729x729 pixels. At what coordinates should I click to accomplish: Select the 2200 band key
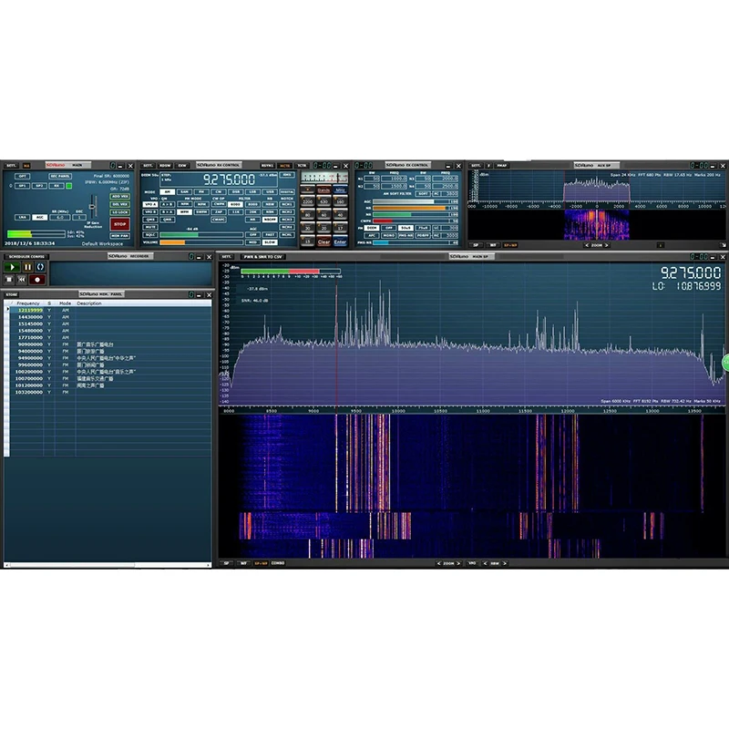click(307, 201)
